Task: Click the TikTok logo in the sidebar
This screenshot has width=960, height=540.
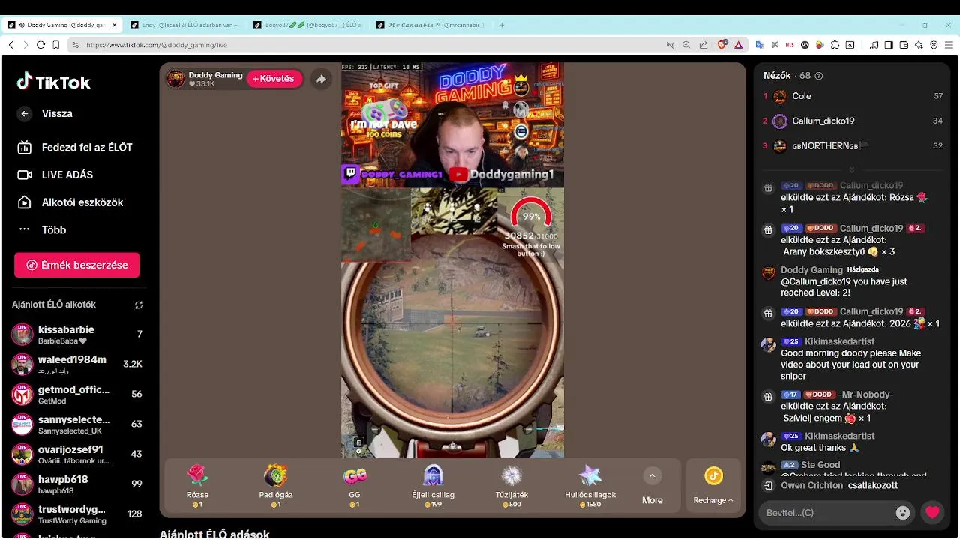Action: pyautogui.click(x=54, y=82)
